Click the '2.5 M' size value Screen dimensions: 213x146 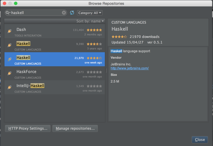115,81
